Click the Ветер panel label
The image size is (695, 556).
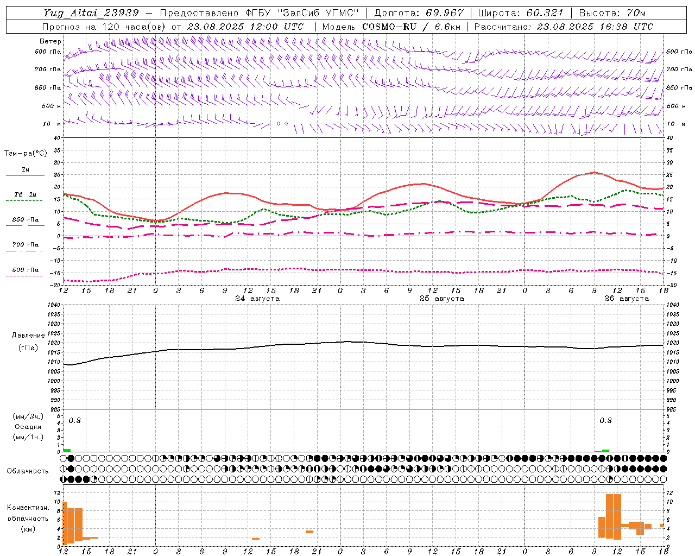pos(50,41)
